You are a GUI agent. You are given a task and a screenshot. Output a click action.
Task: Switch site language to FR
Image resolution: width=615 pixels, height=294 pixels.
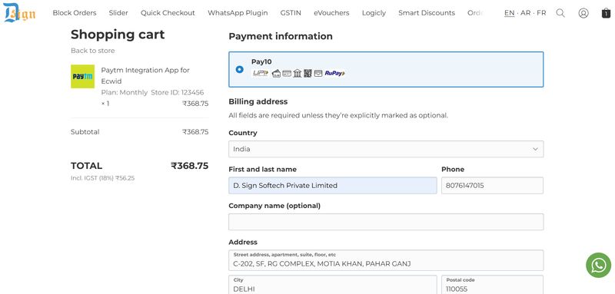[541, 13]
